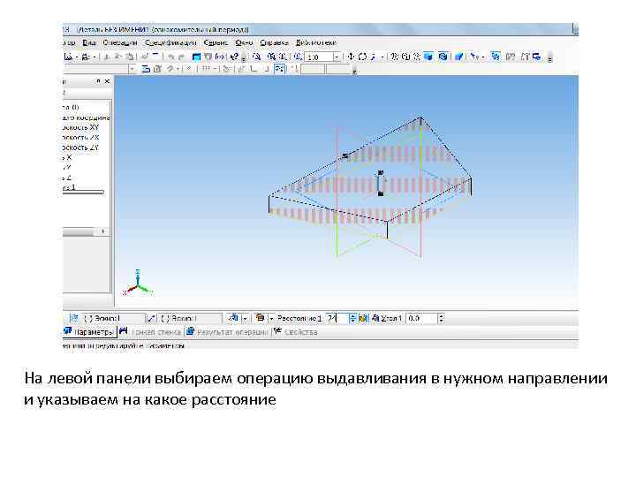Switch to the Тонкая стенка tab
The height and width of the screenshot is (477, 636).
(151, 332)
